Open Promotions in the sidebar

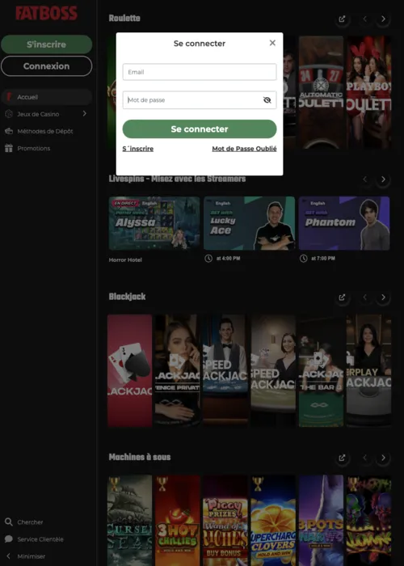click(34, 148)
